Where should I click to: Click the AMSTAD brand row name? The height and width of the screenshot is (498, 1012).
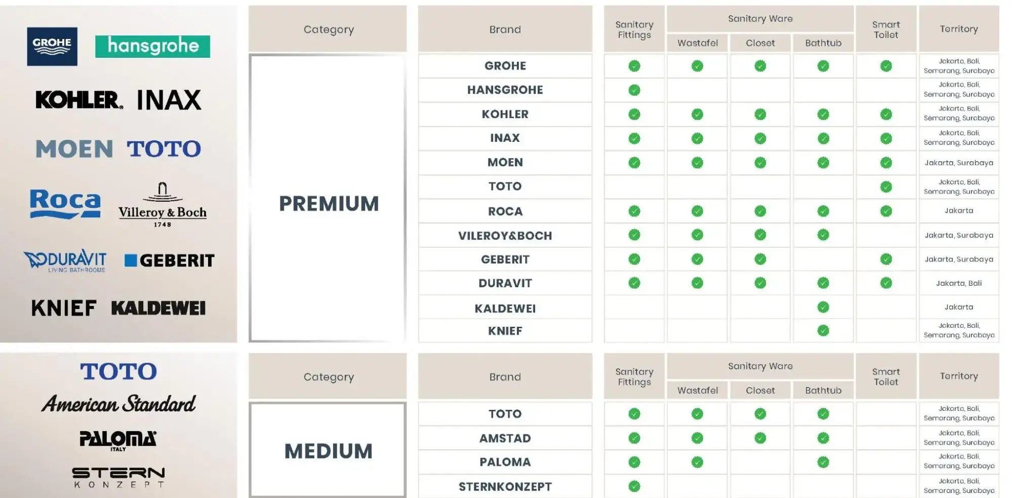click(x=505, y=438)
